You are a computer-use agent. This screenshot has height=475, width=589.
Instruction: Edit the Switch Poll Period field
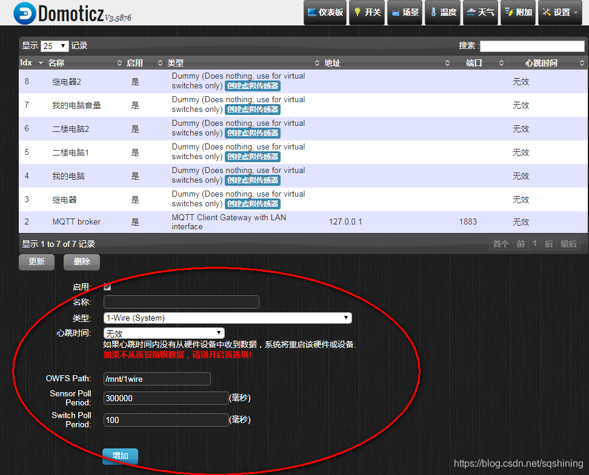tap(166, 420)
